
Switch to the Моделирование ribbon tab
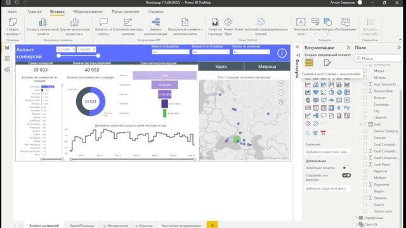(x=88, y=11)
